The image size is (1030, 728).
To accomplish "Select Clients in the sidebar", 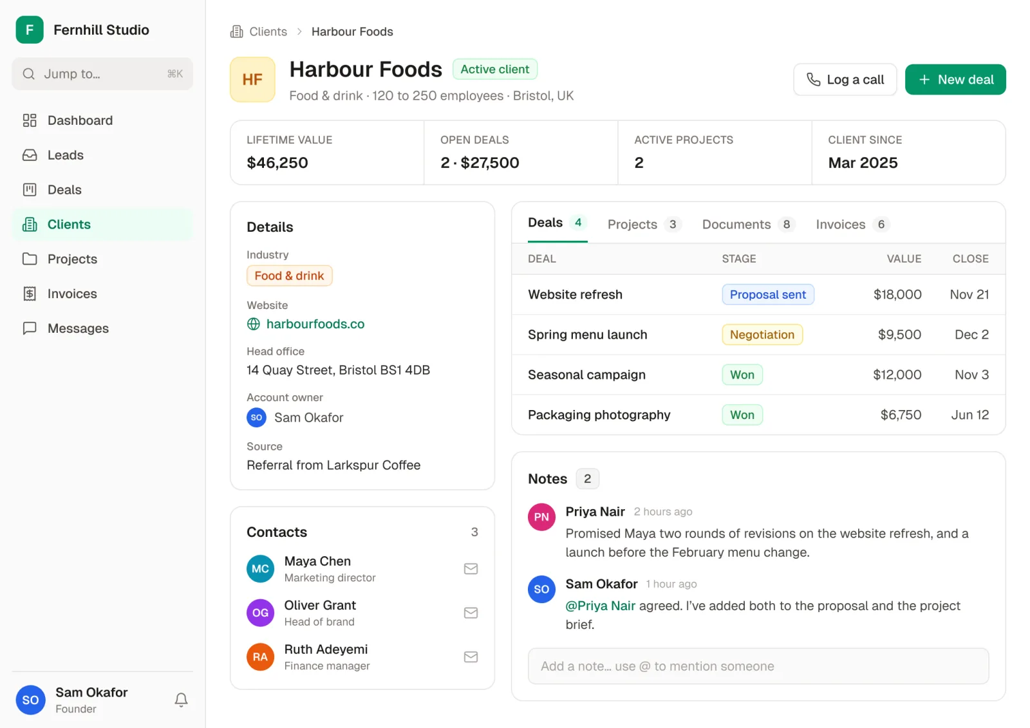I will [102, 224].
